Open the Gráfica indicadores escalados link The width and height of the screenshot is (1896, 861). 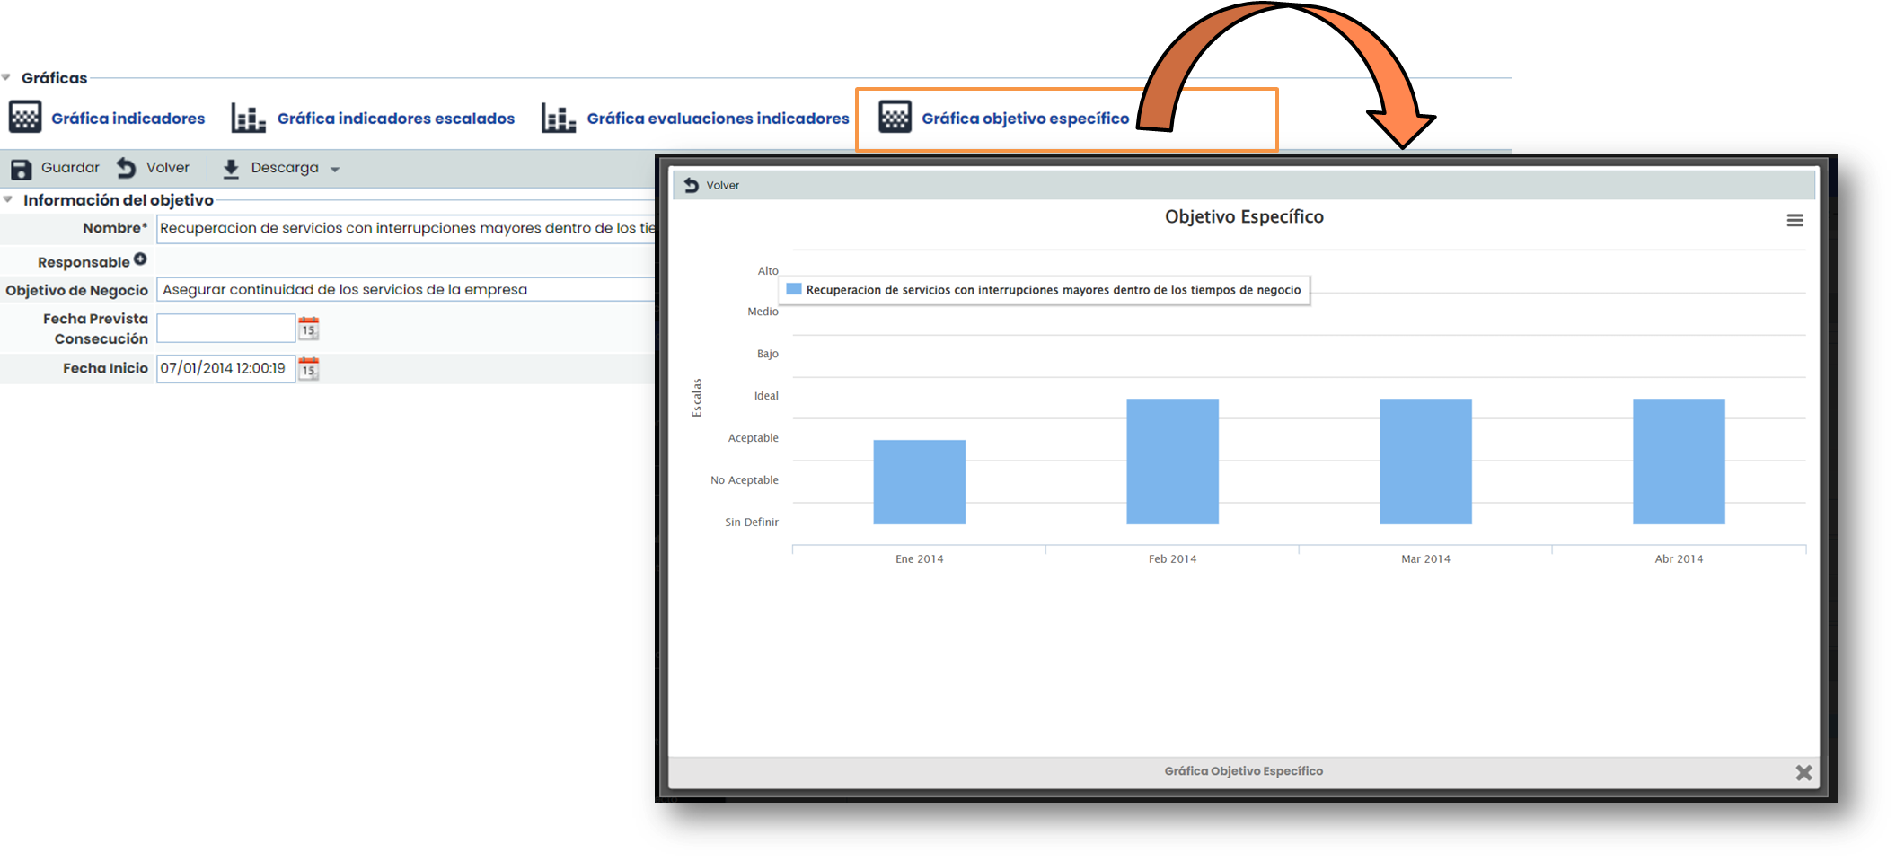pos(395,119)
